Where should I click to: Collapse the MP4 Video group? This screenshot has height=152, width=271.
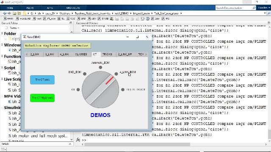point(2,96)
